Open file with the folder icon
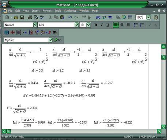This screenshot has height=140, width=167. 16,18
